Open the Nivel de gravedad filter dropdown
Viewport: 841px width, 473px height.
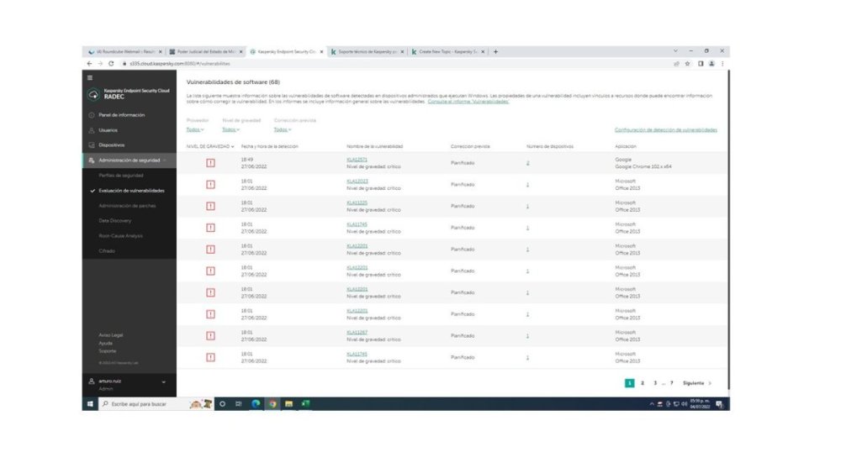tap(230, 129)
